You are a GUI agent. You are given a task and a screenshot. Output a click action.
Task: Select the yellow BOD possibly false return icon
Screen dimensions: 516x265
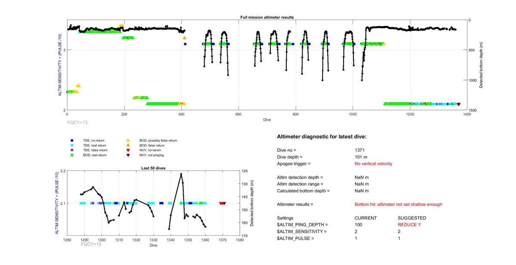click(x=128, y=140)
